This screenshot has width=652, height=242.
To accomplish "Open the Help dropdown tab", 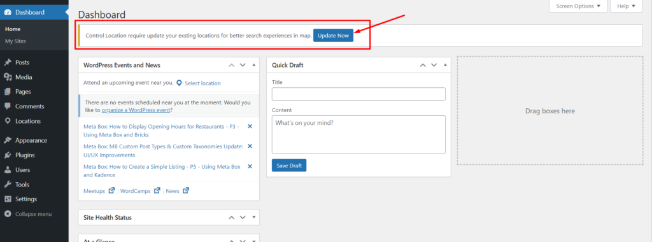I will [627, 6].
